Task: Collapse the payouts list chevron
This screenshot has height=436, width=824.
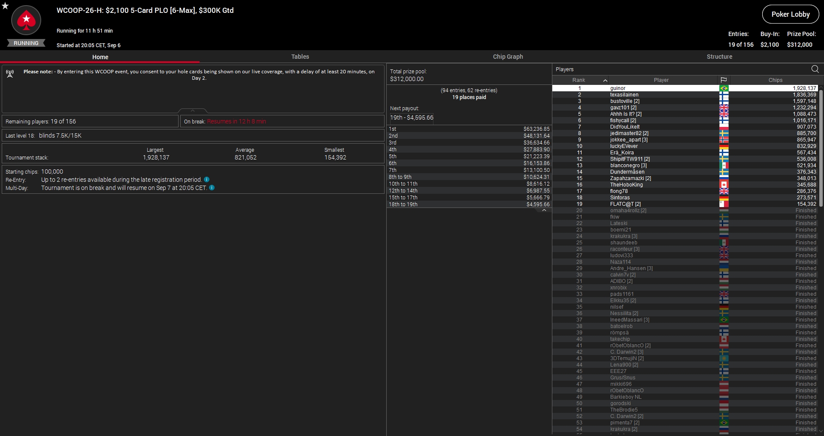Action: pos(544,210)
